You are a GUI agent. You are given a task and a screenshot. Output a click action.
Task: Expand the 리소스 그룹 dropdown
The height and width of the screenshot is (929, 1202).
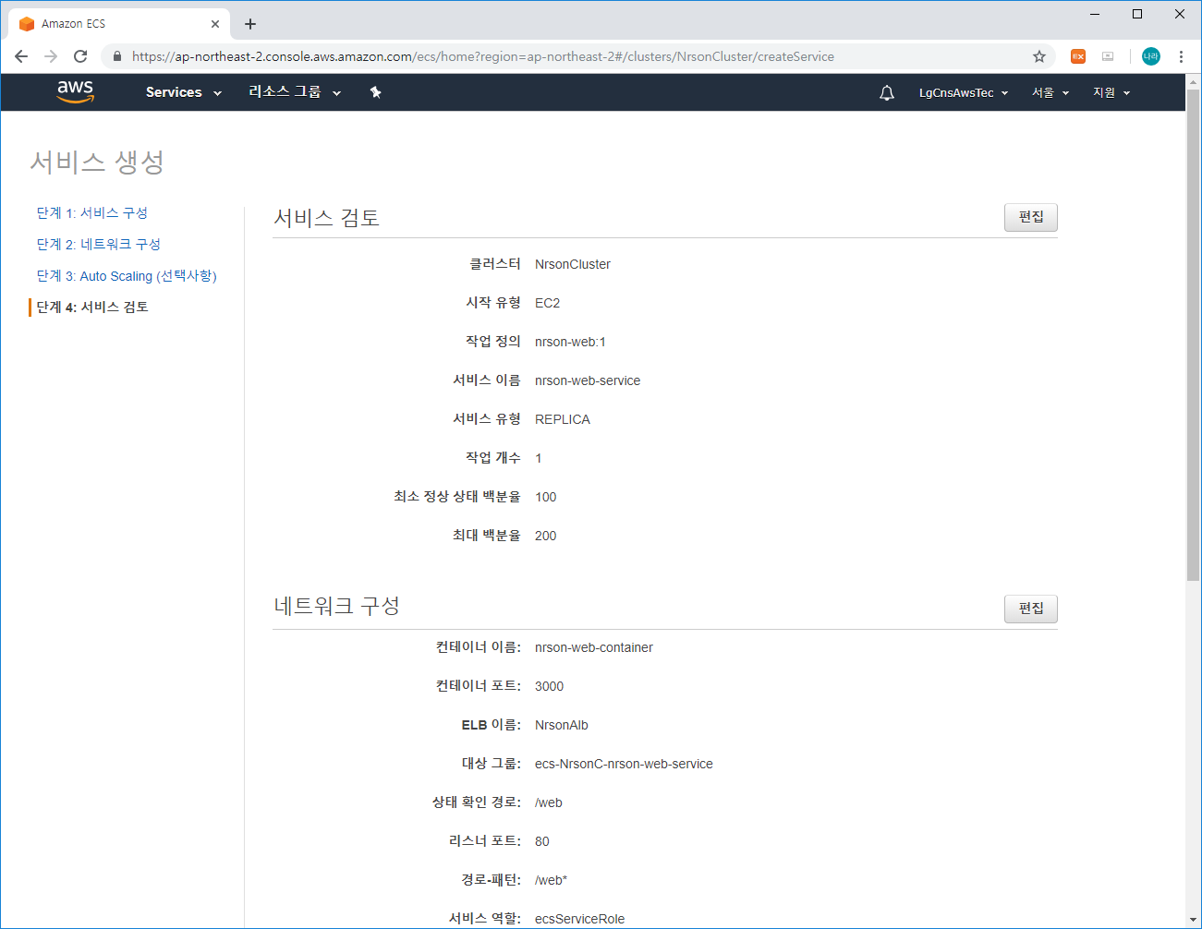(x=295, y=92)
